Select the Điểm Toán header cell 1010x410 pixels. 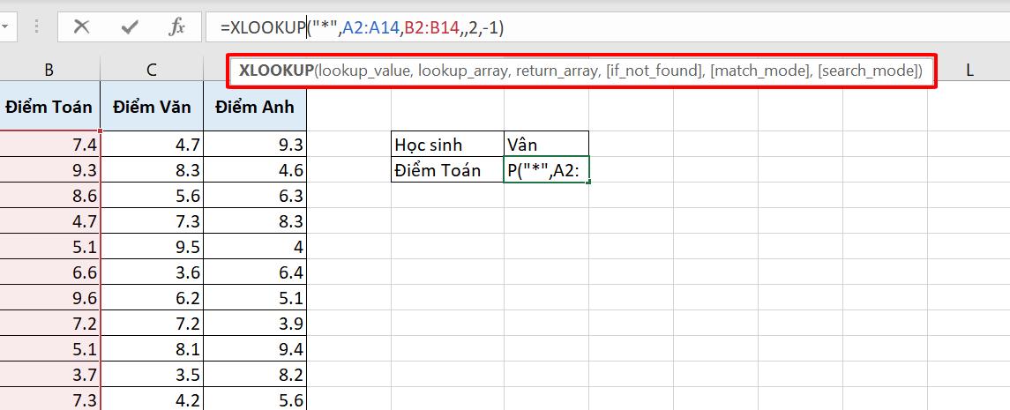[x=49, y=106]
